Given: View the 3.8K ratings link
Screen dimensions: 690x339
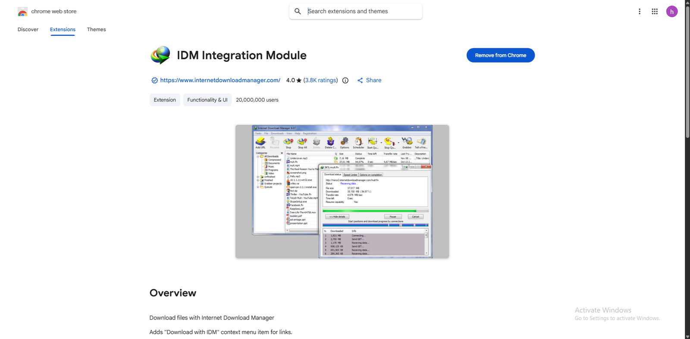Looking at the screenshot, I should [320, 80].
